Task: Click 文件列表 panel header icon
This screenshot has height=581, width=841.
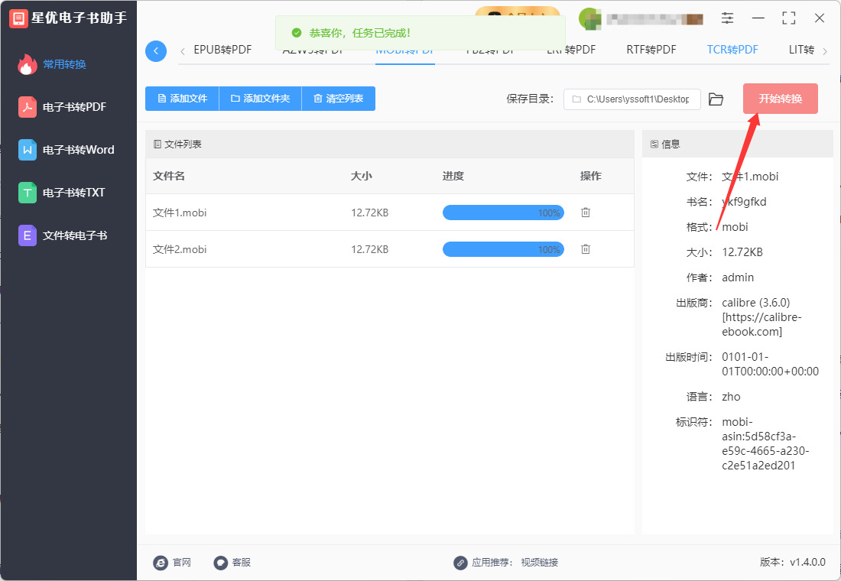Action: pos(157,144)
